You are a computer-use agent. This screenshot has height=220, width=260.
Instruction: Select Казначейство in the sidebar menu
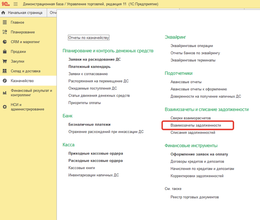click(22, 81)
